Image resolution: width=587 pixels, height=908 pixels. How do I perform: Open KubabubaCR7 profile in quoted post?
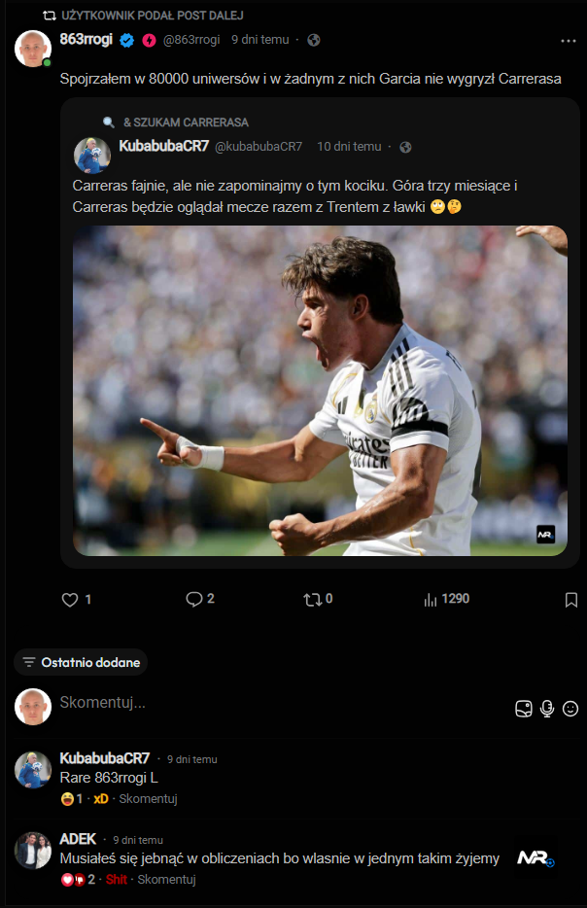(x=163, y=146)
